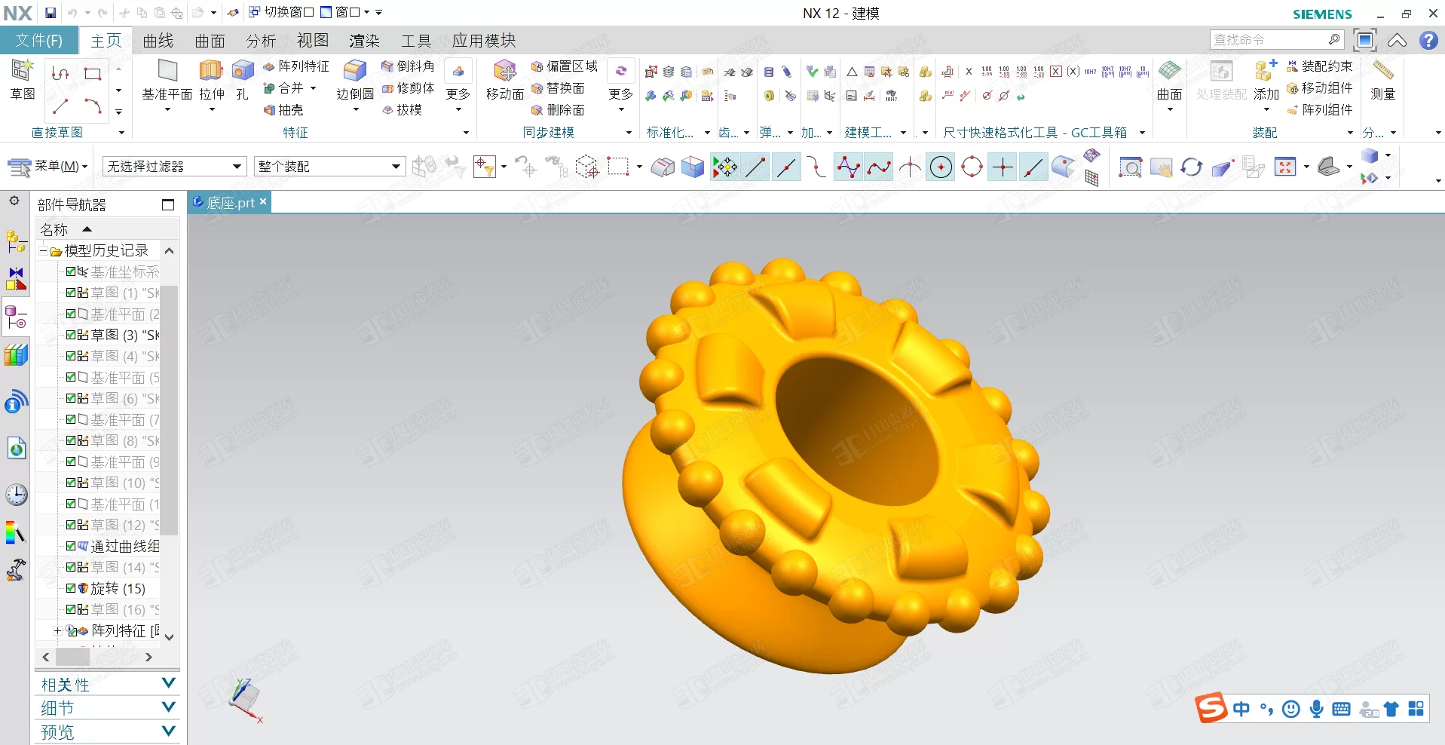
Task: Click 偏置区域 offset region
Action: click(564, 66)
